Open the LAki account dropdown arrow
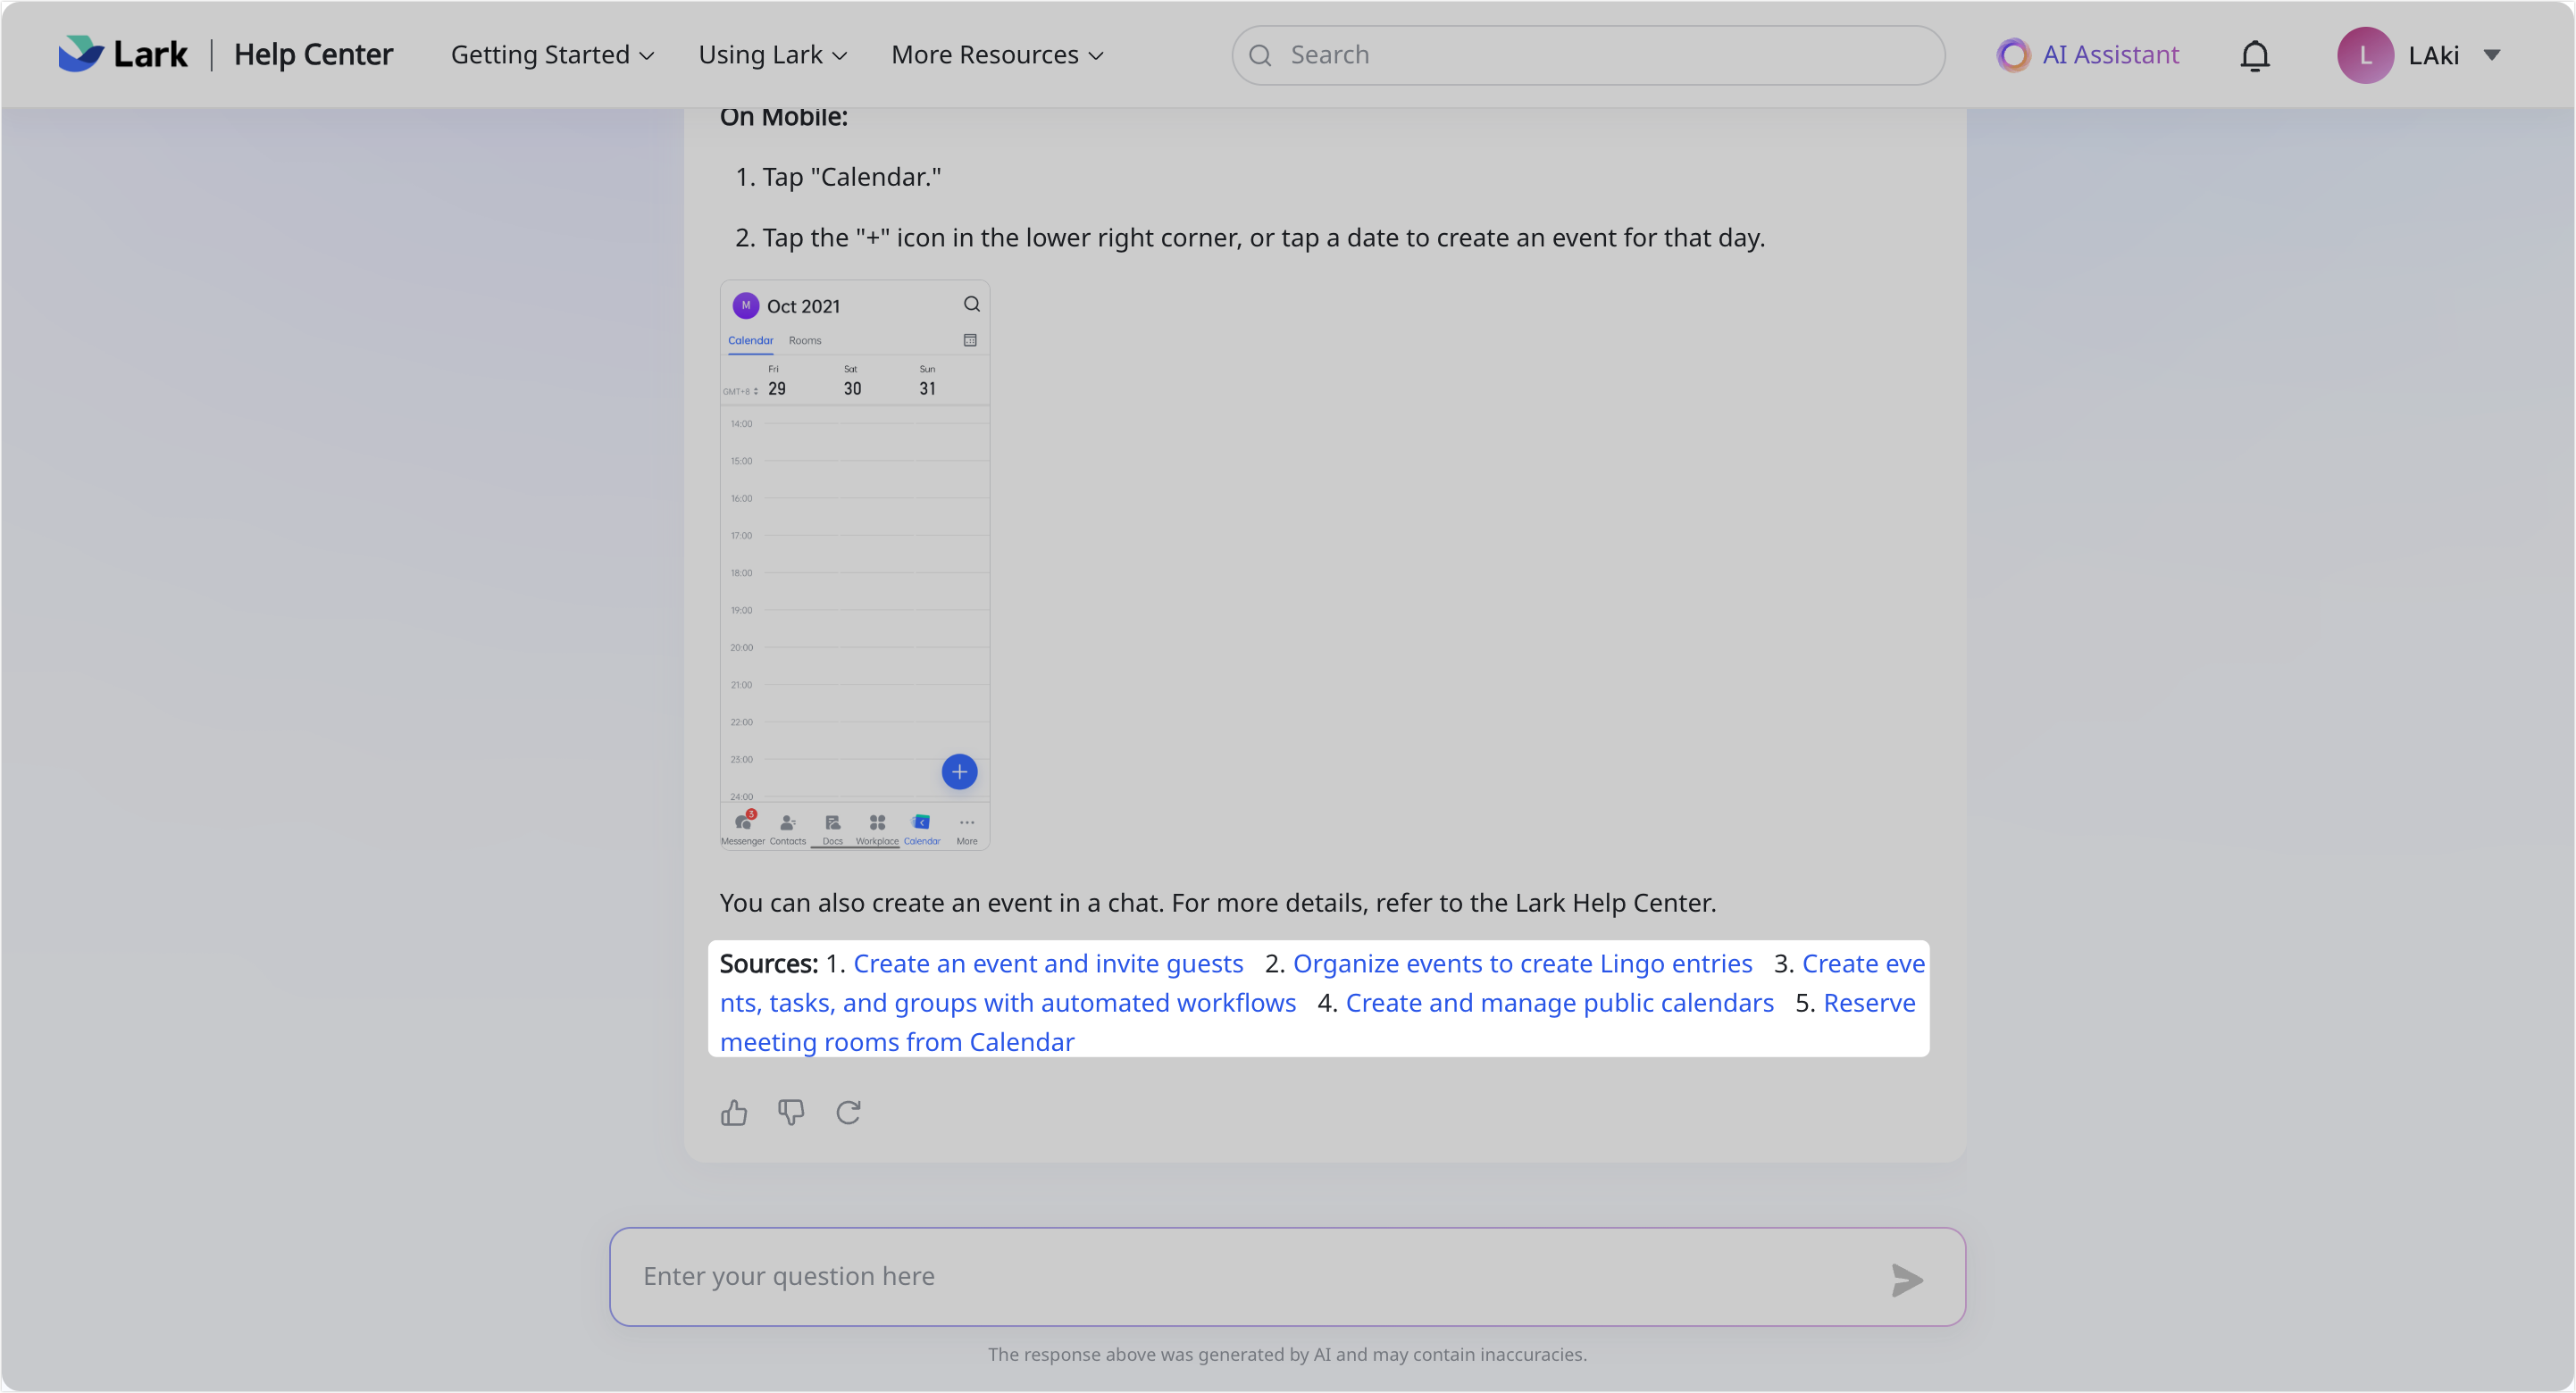2576x1393 pixels. click(2492, 55)
